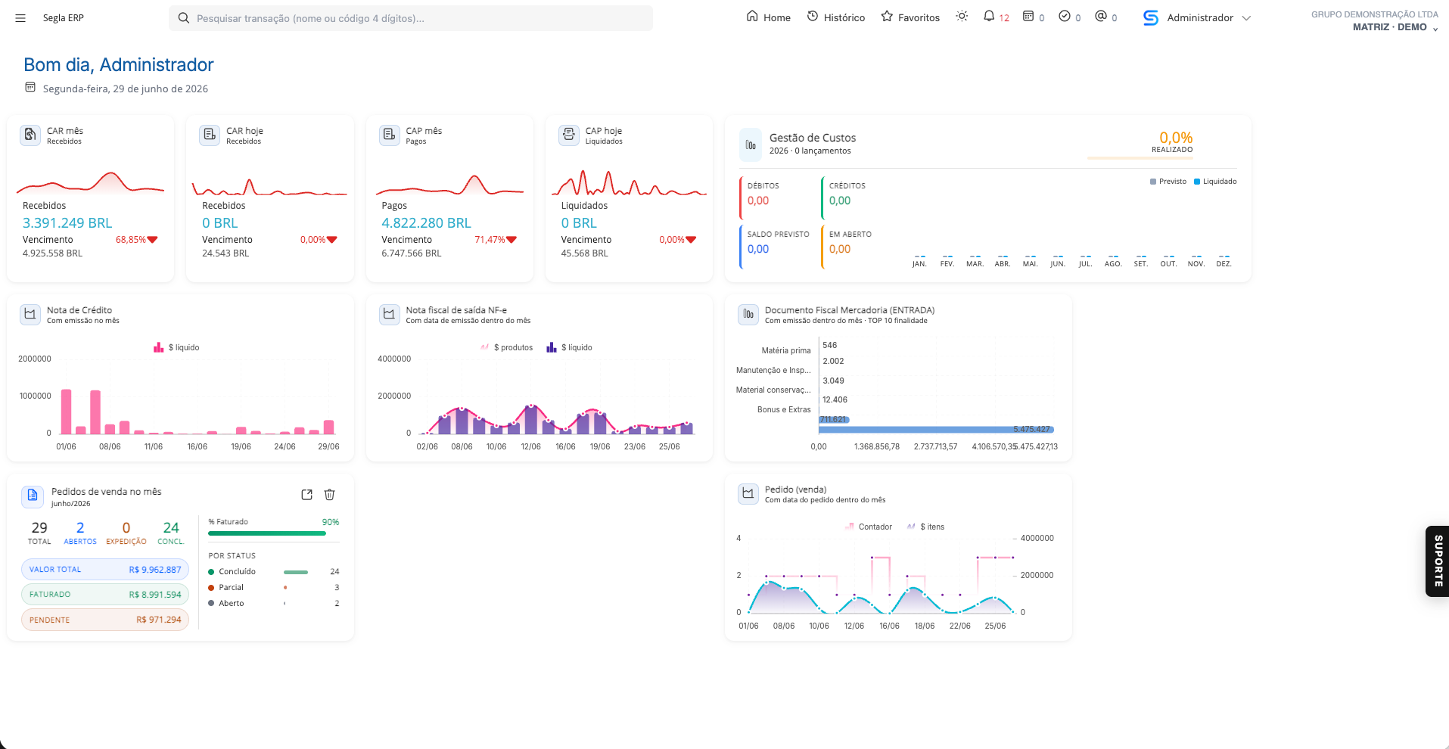The height and width of the screenshot is (749, 1449).
Task: Click the Matéria prima bar label
Action: click(x=786, y=350)
